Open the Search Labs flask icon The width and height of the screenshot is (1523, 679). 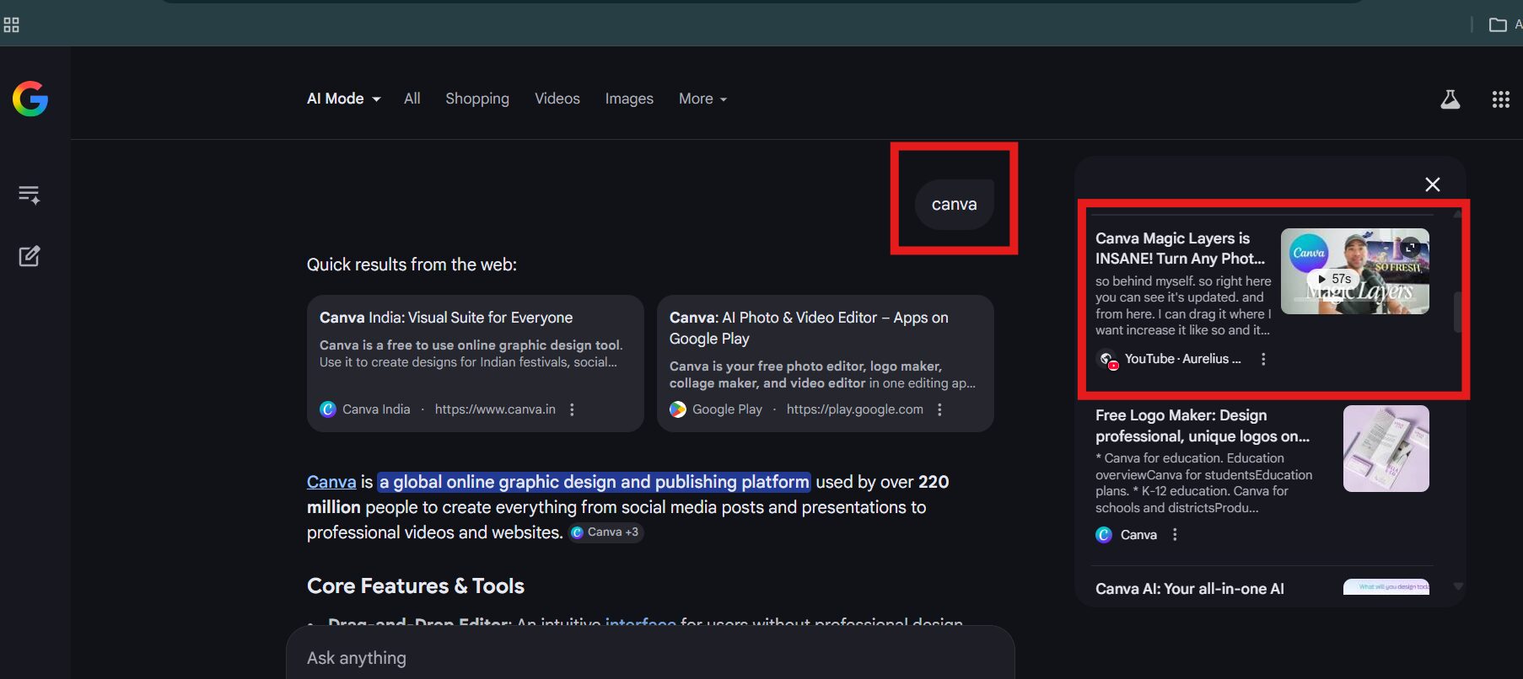pos(1450,99)
